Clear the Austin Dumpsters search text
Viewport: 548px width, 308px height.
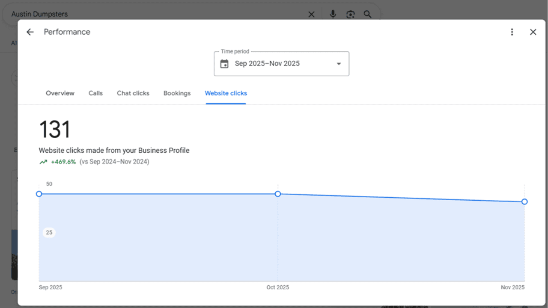tap(311, 14)
